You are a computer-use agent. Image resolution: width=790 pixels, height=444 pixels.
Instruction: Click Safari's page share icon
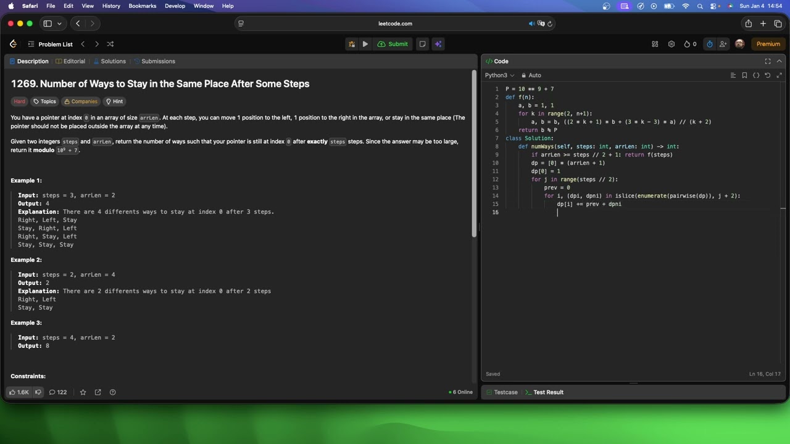coord(749,23)
